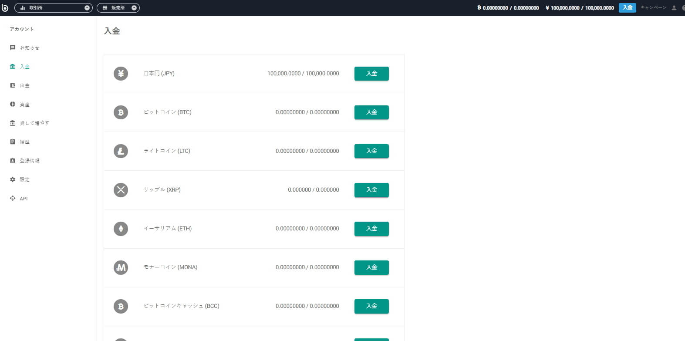Deposit リップル (XRP) with its 入金 button
Screen dimensions: 685x341
[371, 190]
